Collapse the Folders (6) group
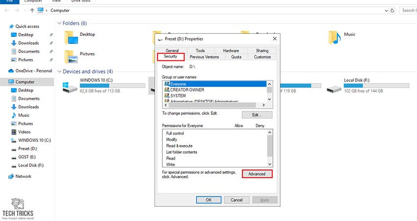 tap(59, 24)
